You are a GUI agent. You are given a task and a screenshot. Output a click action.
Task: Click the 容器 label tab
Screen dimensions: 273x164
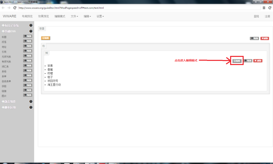[42, 29]
